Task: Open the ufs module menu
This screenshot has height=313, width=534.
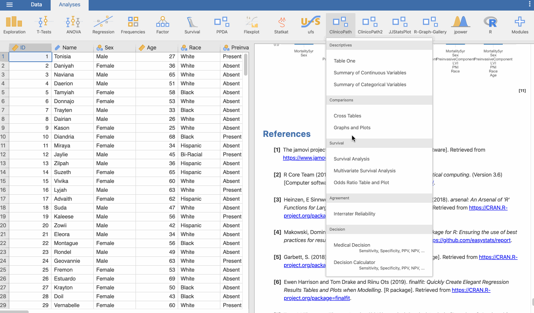Action: pyautogui.click(x=311, y=25)
